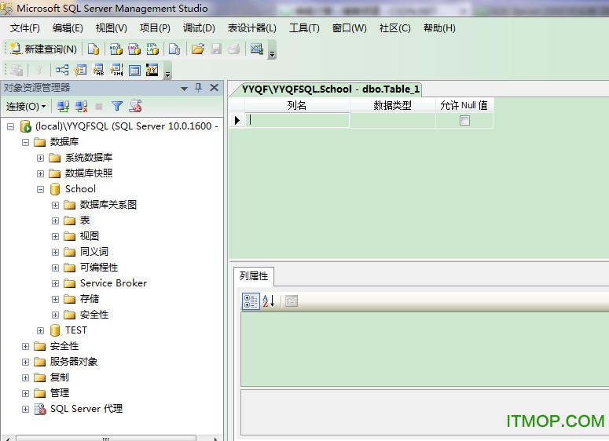Expand the Service Broker folder

pos(55,283)
